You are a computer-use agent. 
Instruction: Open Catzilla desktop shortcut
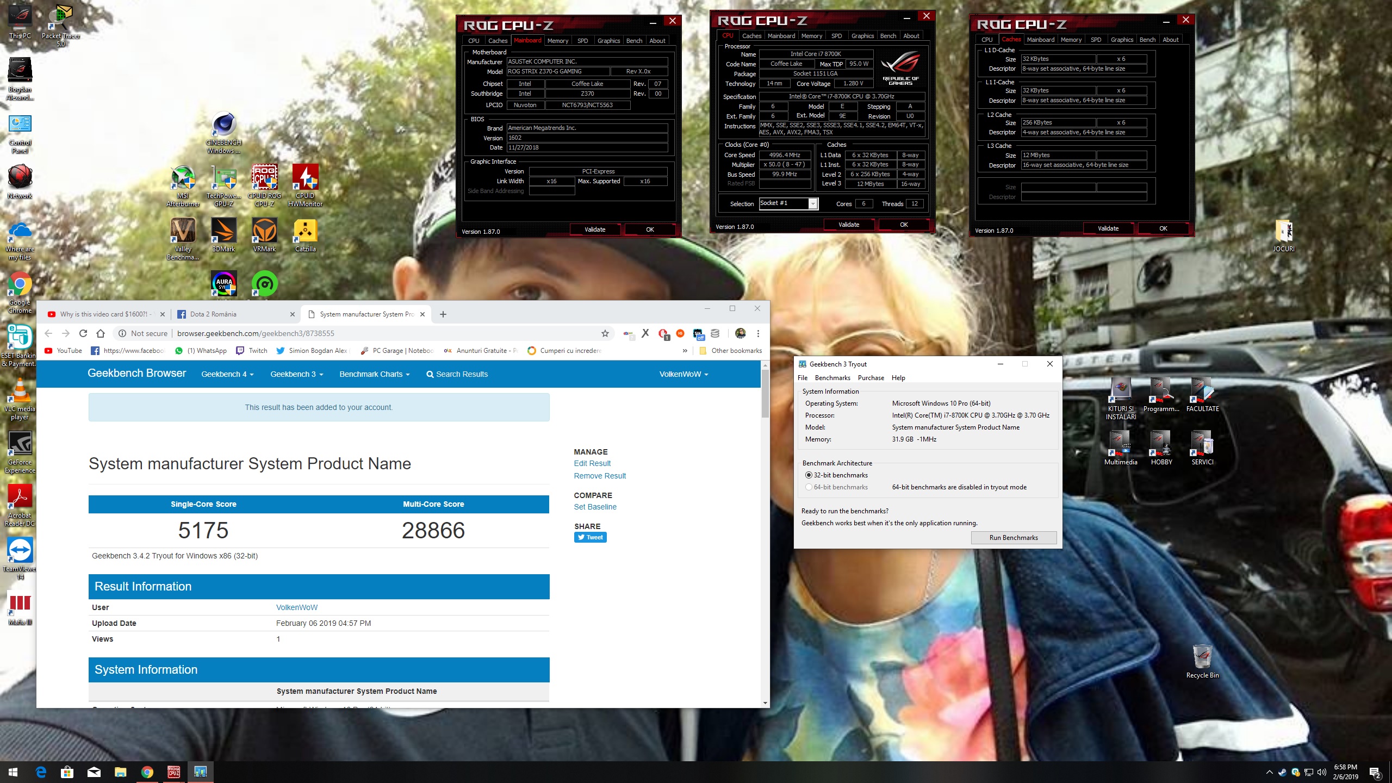click(x=305, y=235)
